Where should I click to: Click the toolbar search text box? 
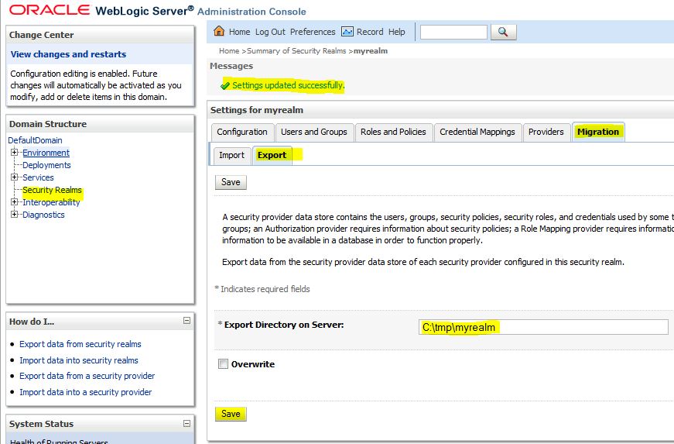tap(453, 32)
